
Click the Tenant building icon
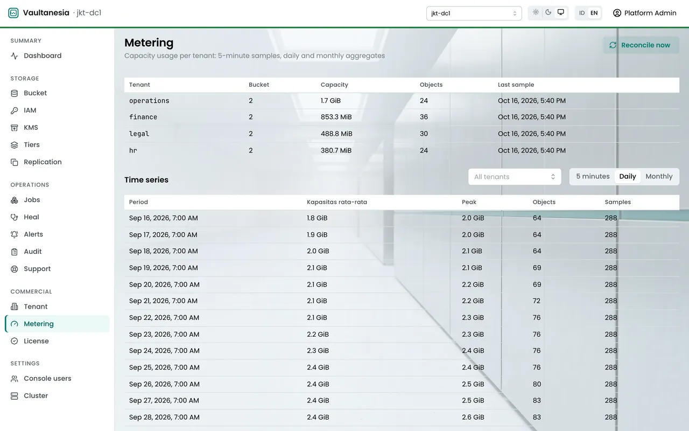[x=15, y=307]
